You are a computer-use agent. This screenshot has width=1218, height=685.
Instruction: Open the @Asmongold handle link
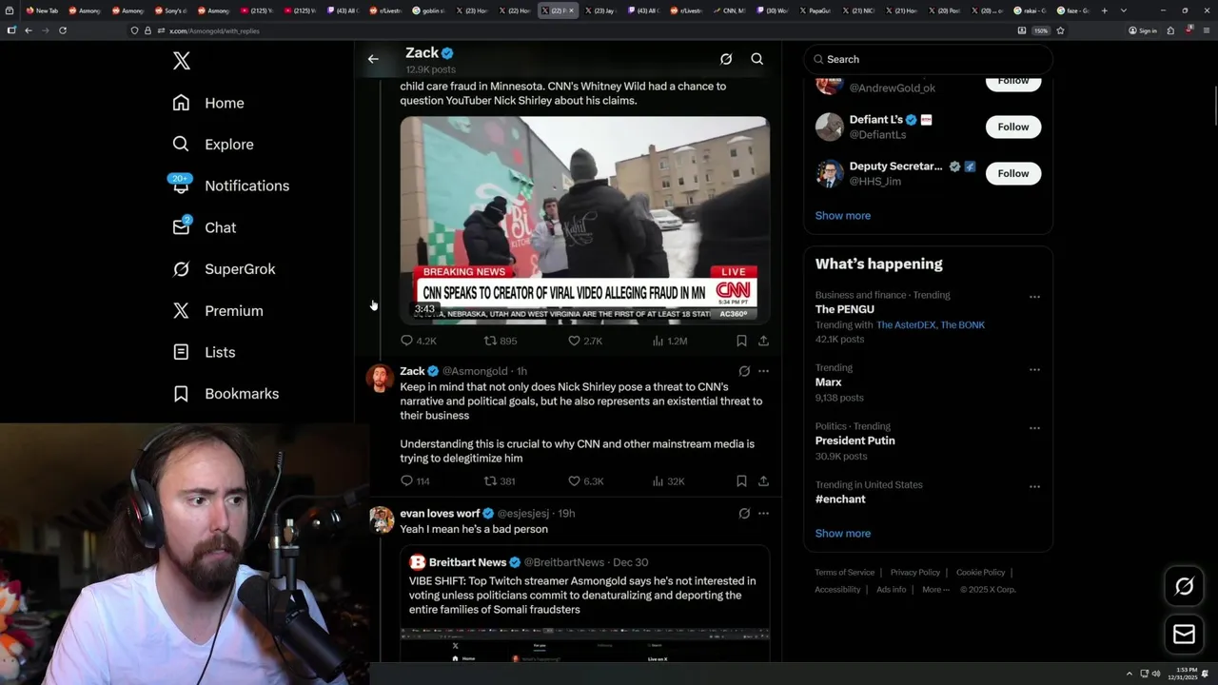(475, 371)
